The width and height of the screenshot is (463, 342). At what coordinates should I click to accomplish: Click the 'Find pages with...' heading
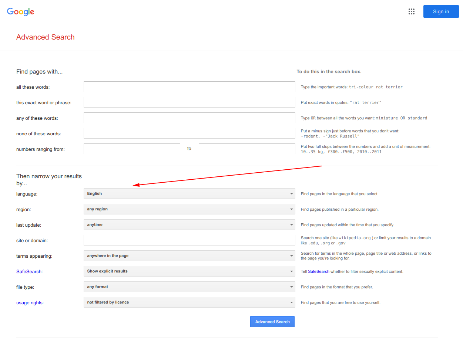[x=39, y=72]
